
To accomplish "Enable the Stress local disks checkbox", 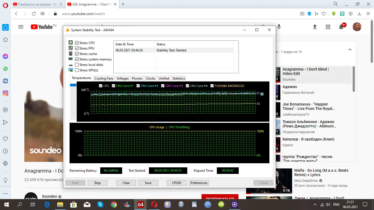I will pos(77,65).
